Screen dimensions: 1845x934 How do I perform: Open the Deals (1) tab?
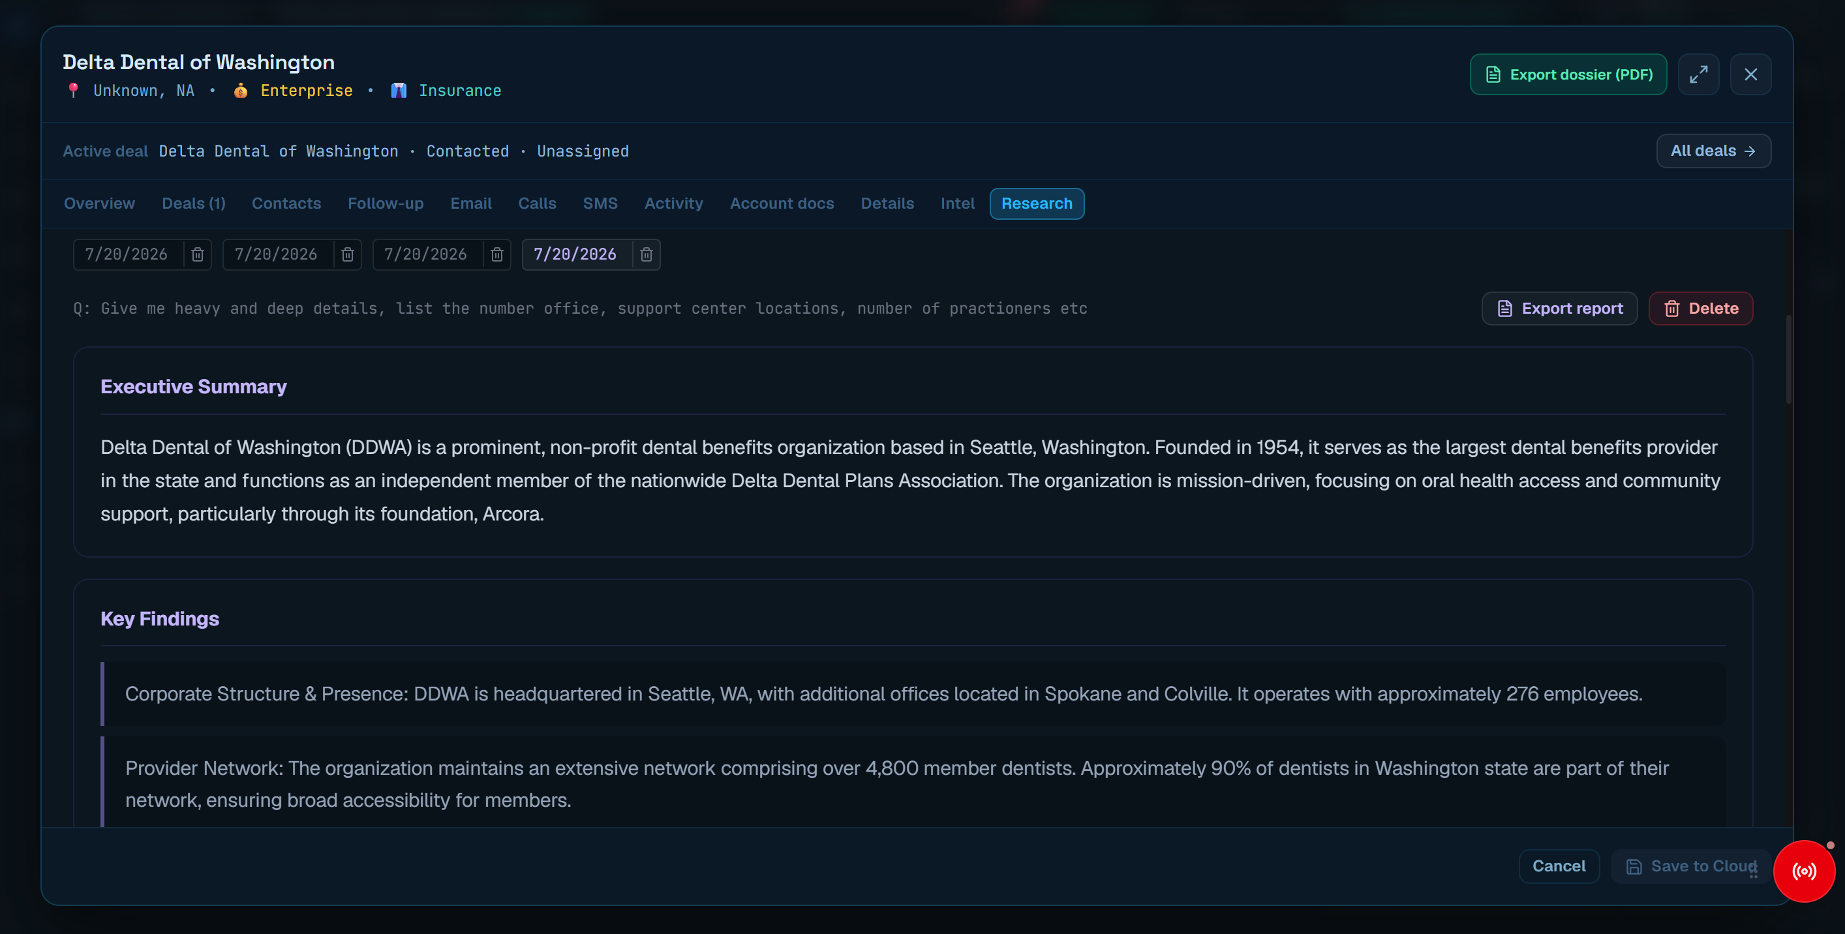[193, 203]
